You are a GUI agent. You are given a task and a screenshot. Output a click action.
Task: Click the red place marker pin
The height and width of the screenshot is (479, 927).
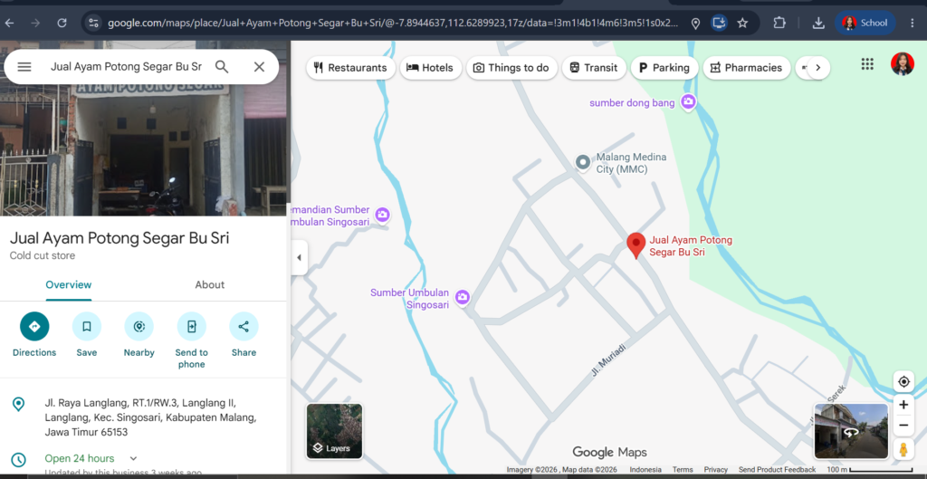pos(636,246)
